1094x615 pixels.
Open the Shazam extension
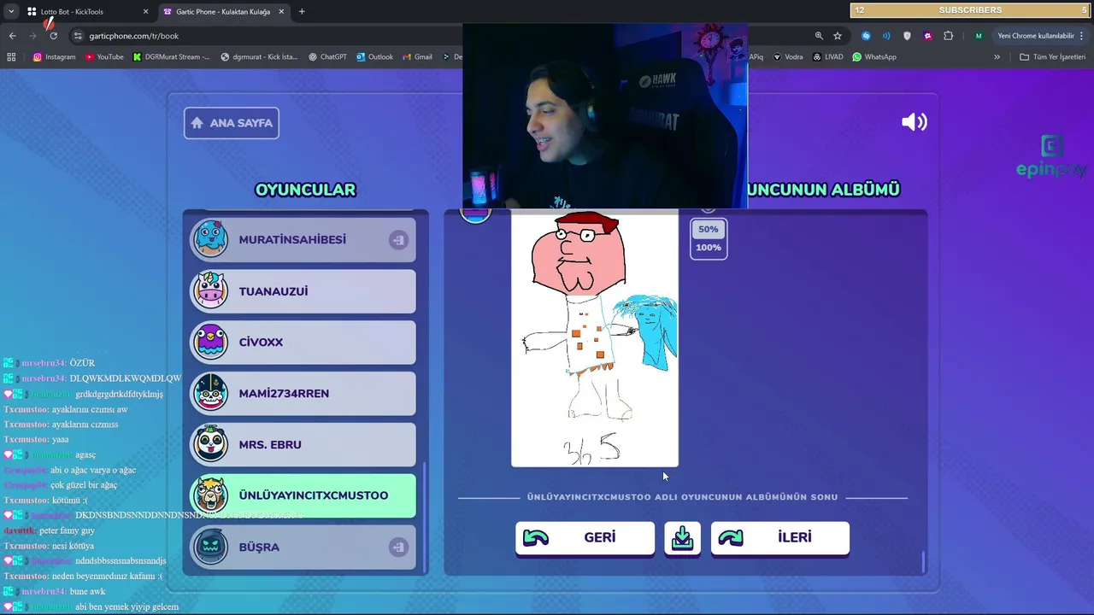coord(866,36)
